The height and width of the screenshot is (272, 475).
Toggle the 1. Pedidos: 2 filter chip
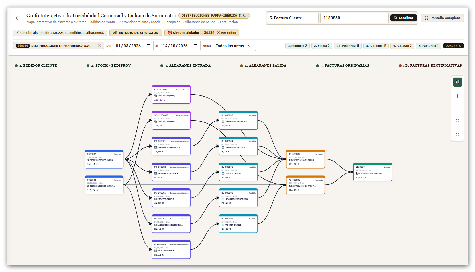coord(297,46)
